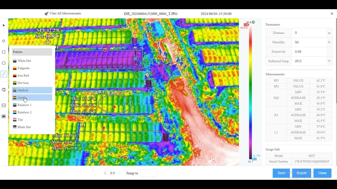Select SP2 row in Measurements table
This screenshot has height=189, width=337.
tap(299, 86)
